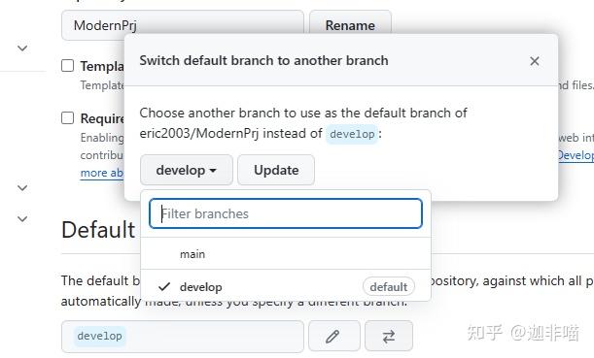Viewport: 594px width, 358px height.
Task: Expand the middle sidebar chevron
Action: tap(22, 188)
